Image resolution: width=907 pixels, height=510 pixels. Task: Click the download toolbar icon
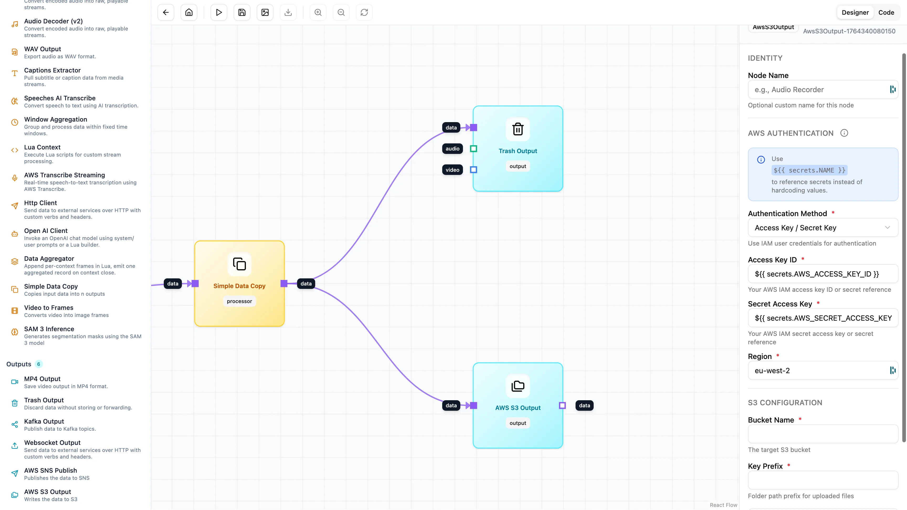point(288,12)
